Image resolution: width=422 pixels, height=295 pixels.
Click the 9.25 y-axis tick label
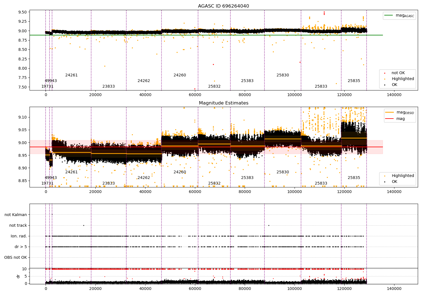(23, 21)
